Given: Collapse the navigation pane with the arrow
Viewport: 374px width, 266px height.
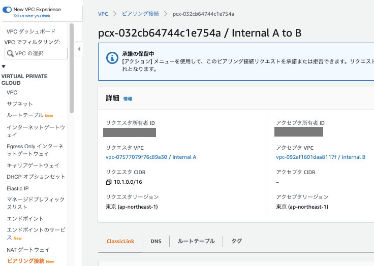Looking at the screenshot, I should tap(79, 49).
